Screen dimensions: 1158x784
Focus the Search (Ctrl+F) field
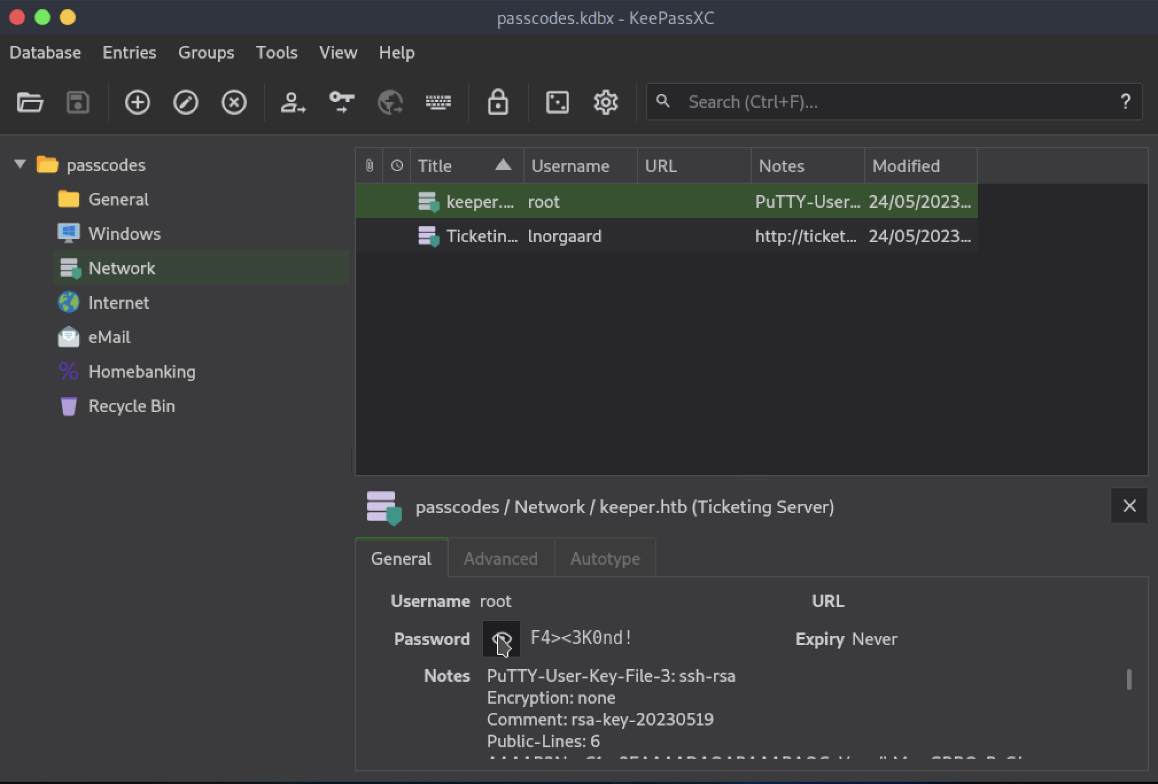[894, 102]
